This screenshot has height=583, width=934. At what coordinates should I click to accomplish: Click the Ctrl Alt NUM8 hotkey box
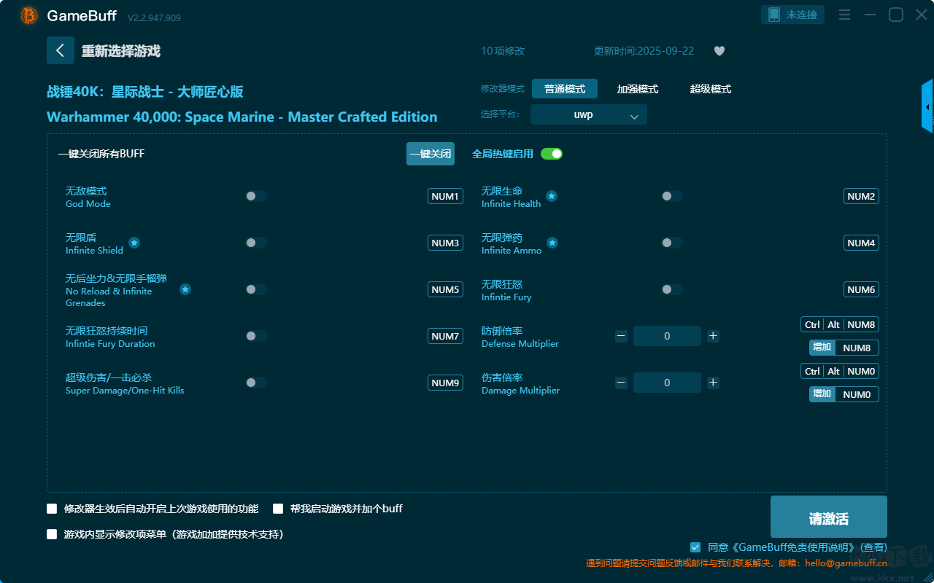pyautogui.click(x=840, y=324)
